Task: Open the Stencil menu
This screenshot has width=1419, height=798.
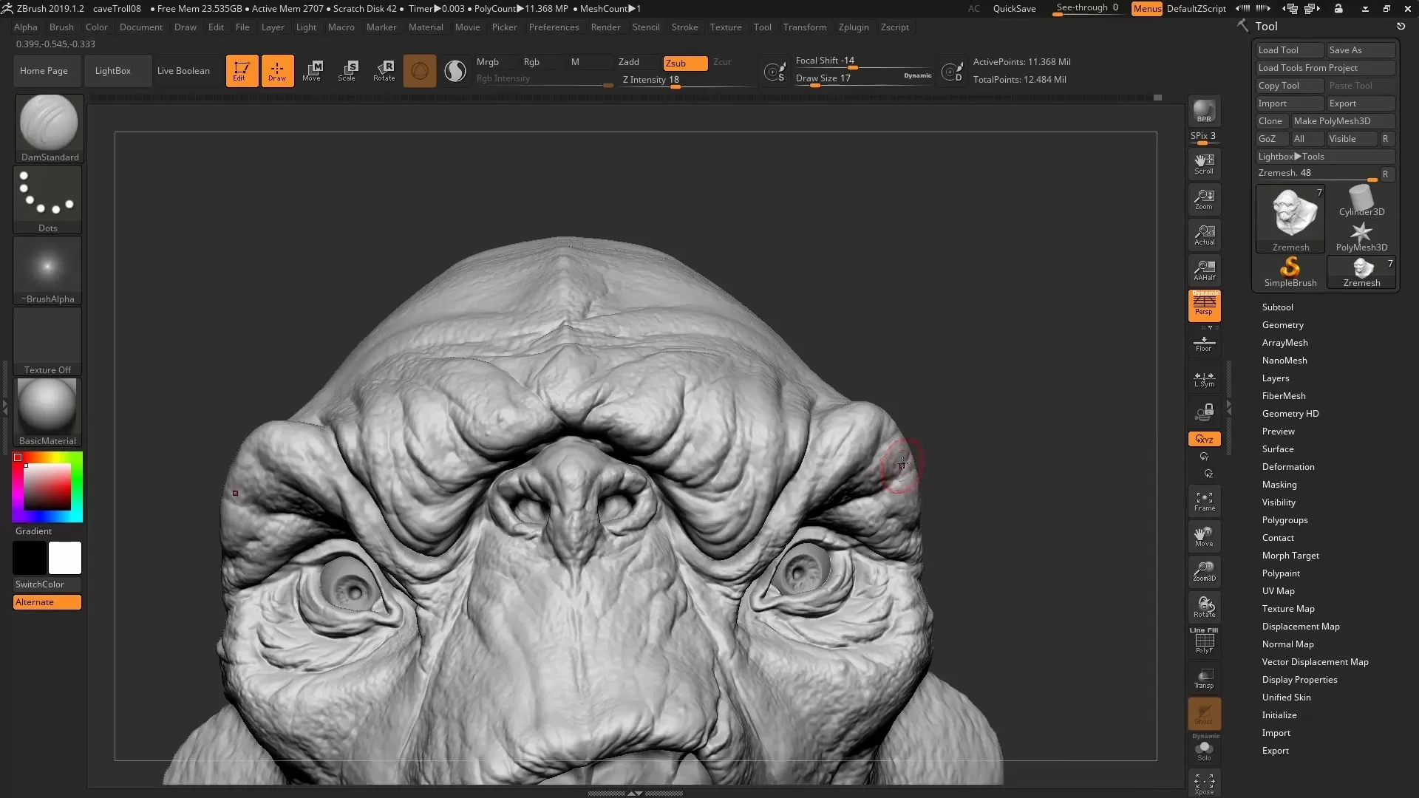Action: coord(647,27)
